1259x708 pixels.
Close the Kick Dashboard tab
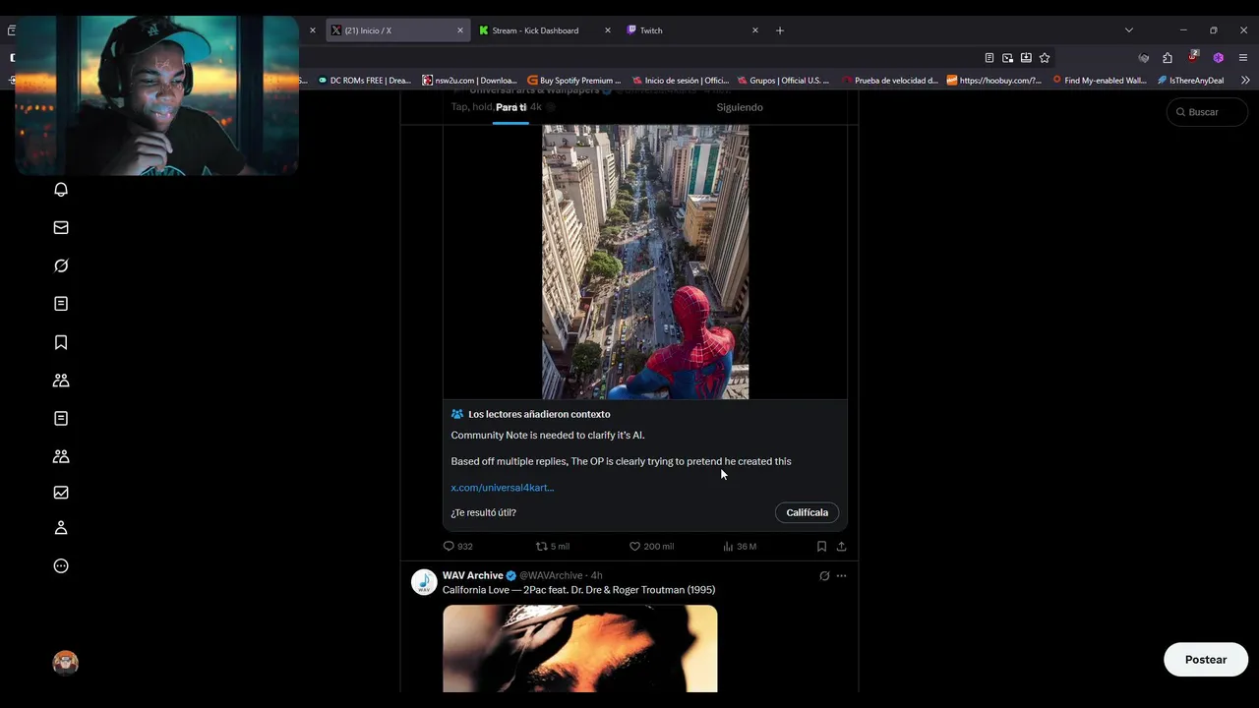[x=608, y=30]
